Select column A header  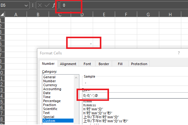tap(16, 14)
